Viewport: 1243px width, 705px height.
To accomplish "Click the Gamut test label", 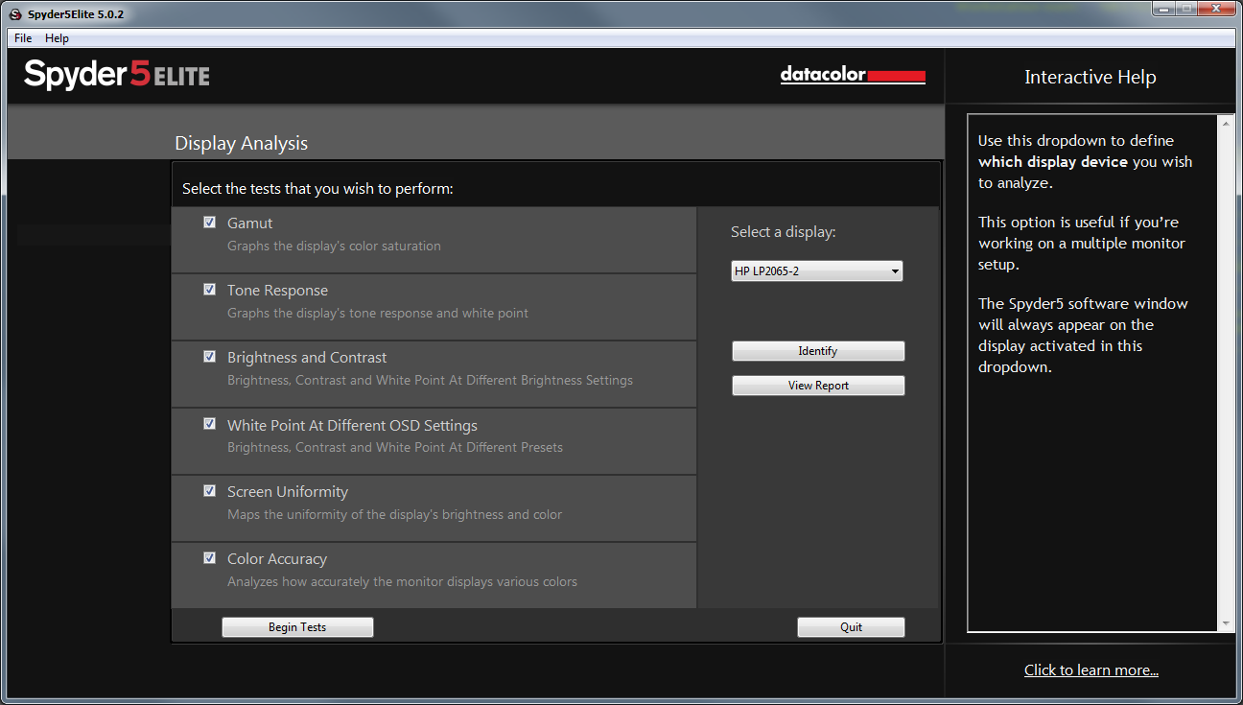I will (x=249, y=223).
